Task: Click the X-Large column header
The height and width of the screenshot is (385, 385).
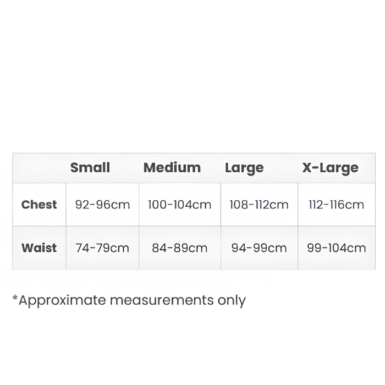Action: click(x=330, y=168)
